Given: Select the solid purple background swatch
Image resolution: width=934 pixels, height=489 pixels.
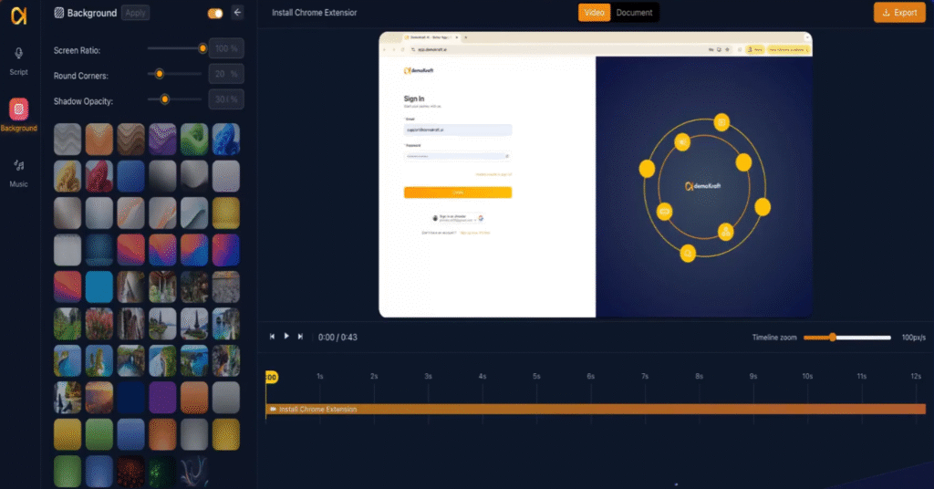Looking at the screenshot, I should pyautogui.click(x=162, y=398).
